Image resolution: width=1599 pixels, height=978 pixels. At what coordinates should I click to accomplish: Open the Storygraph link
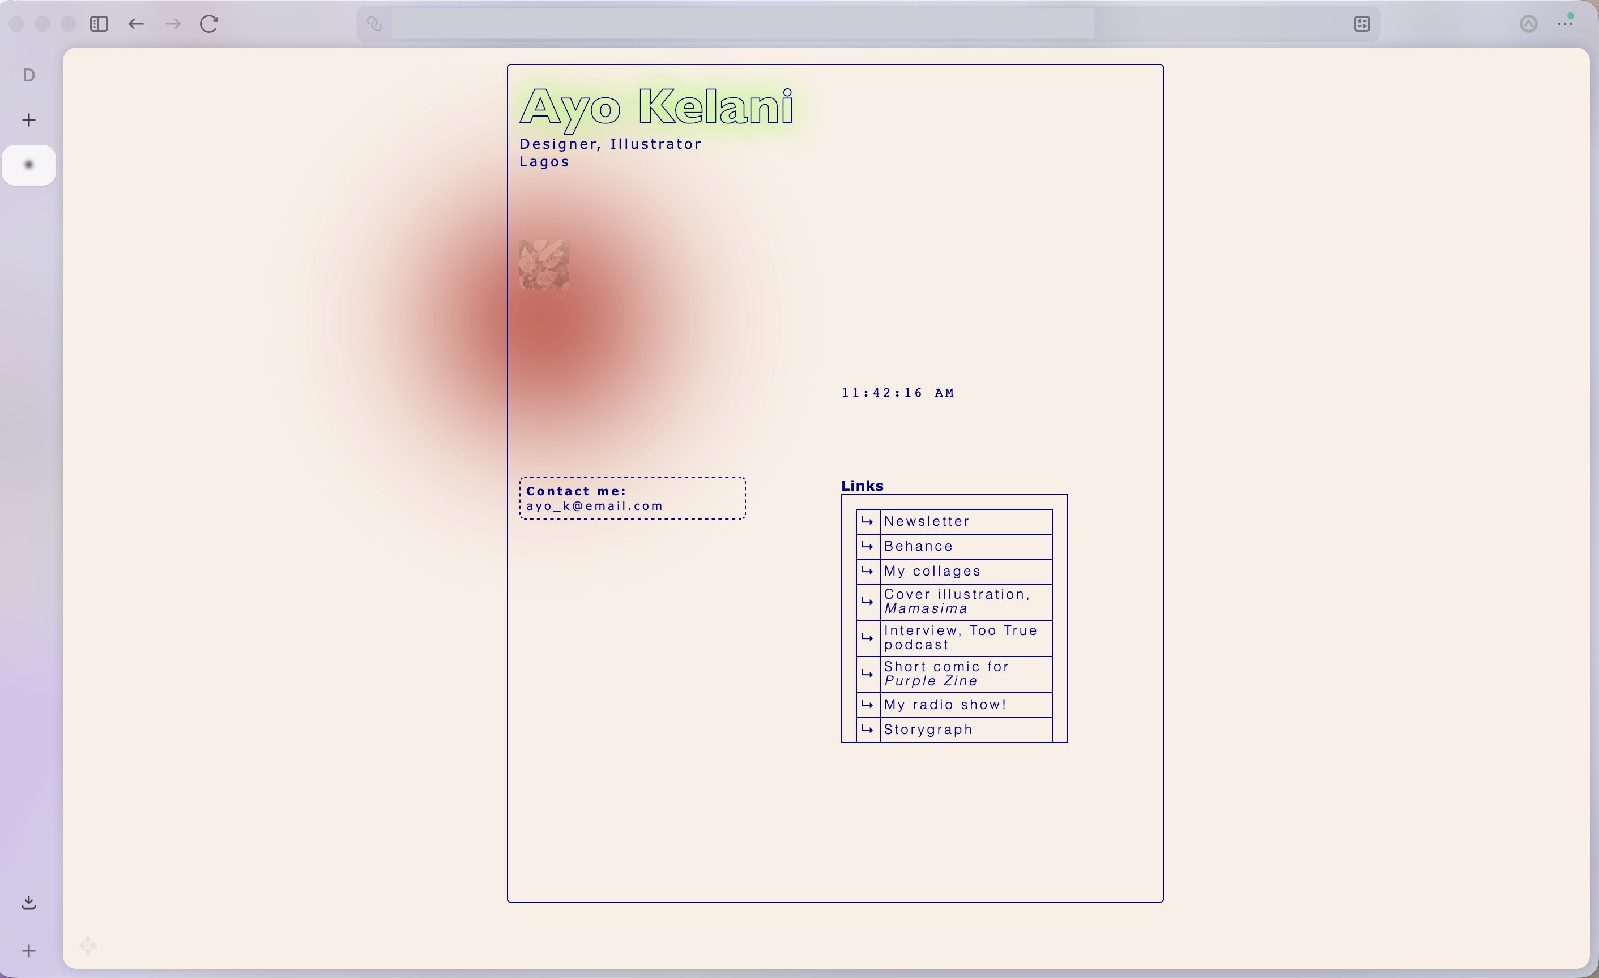click(928, 730)
